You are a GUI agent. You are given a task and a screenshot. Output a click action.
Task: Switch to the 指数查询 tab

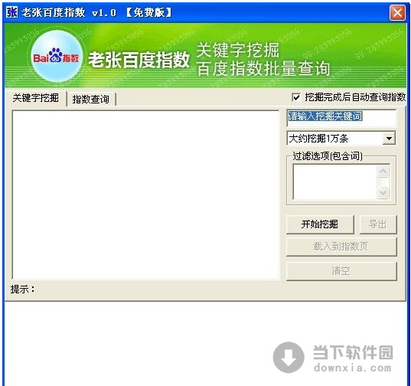[90, 99]
